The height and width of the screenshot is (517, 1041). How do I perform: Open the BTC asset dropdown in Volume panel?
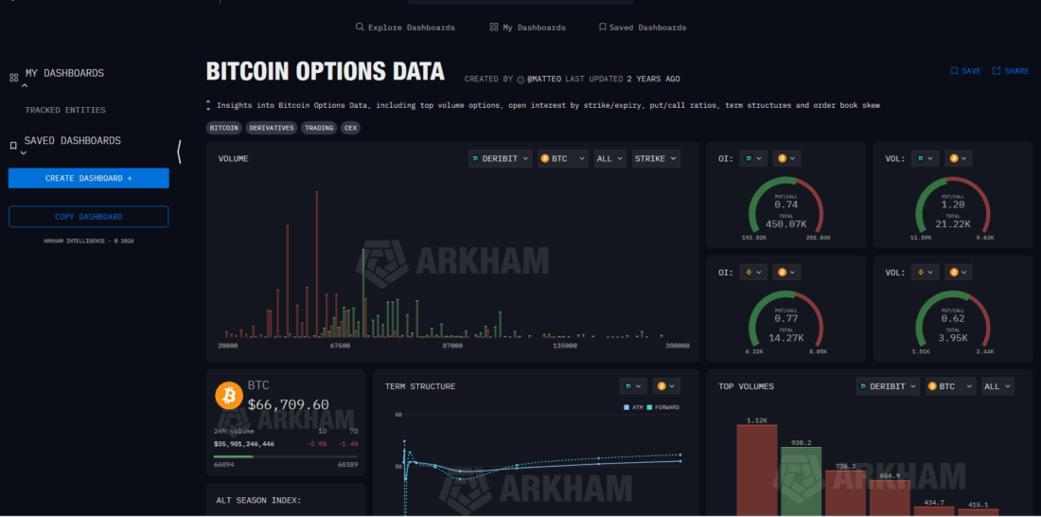[563, 159]
